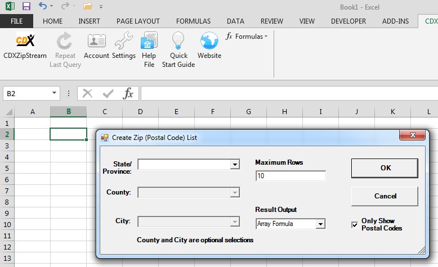Select column D header
The image size is (438, 267).
pyautogui.click(x=140, y=112)
